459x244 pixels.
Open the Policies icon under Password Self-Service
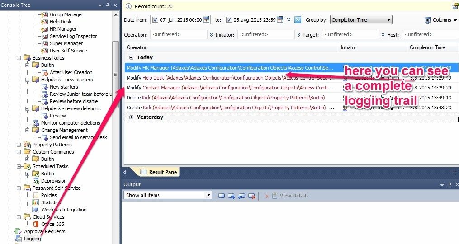pos(36,195)
